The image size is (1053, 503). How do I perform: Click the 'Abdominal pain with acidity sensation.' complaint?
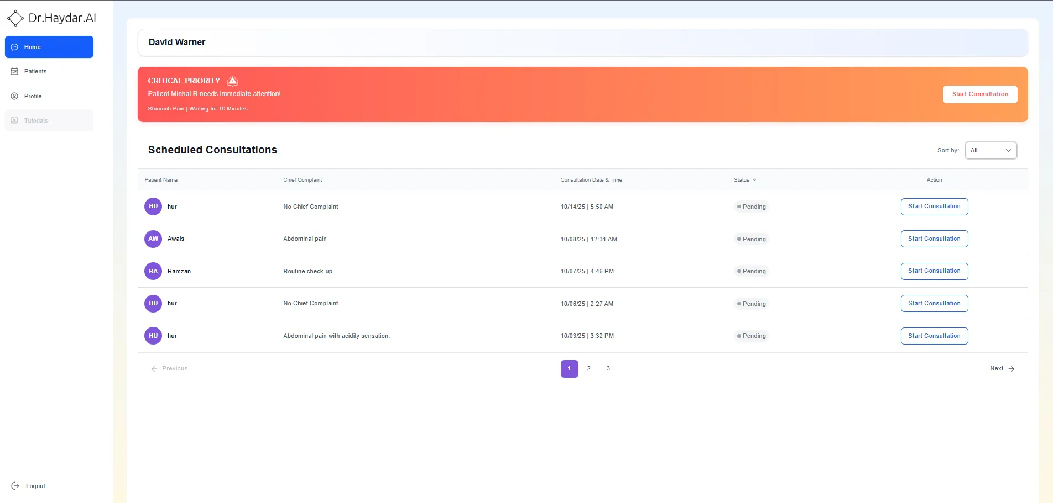point(336,336)
